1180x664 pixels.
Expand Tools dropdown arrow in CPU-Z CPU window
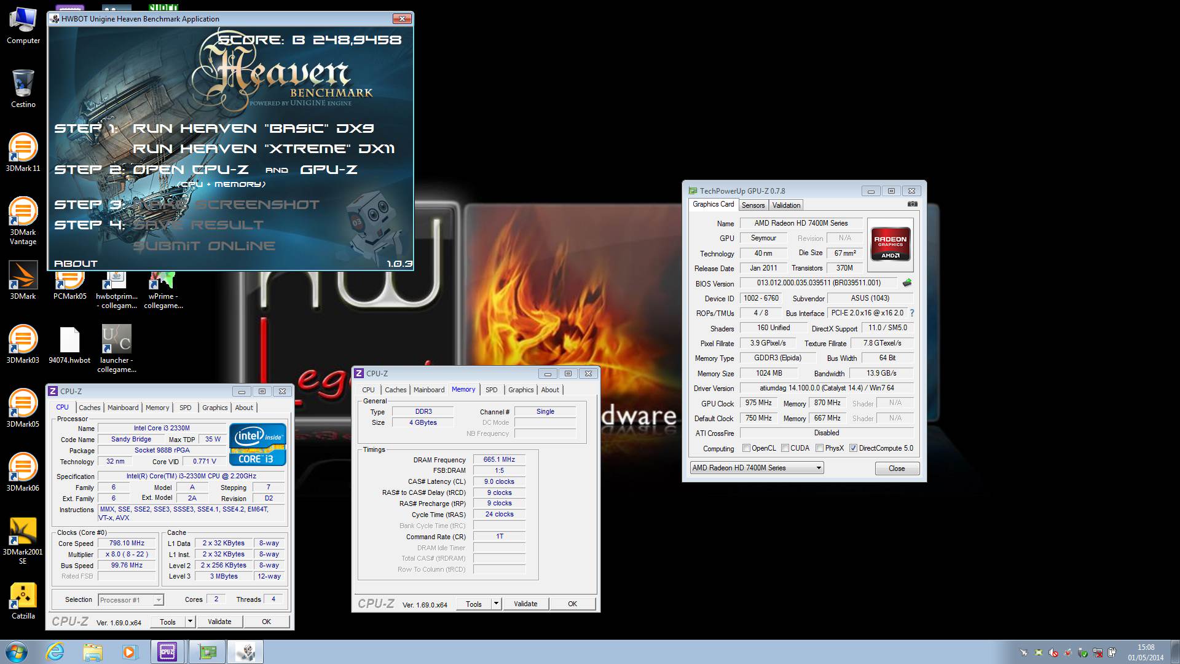tap(190, 622)
